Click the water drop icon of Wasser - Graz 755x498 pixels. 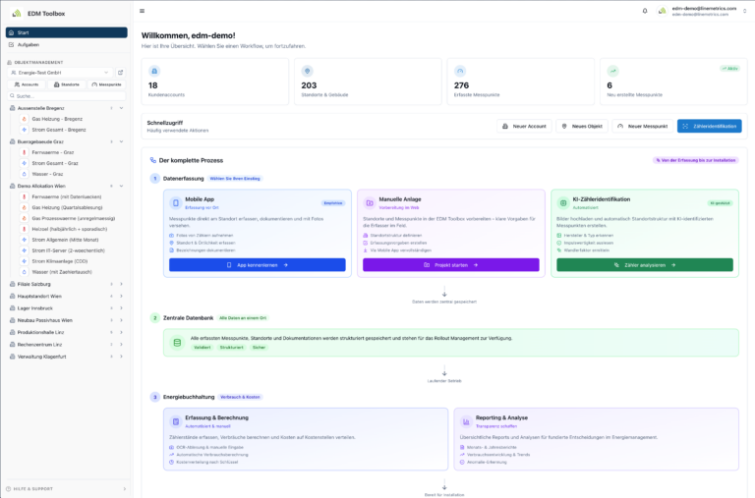tap(24, 174)
